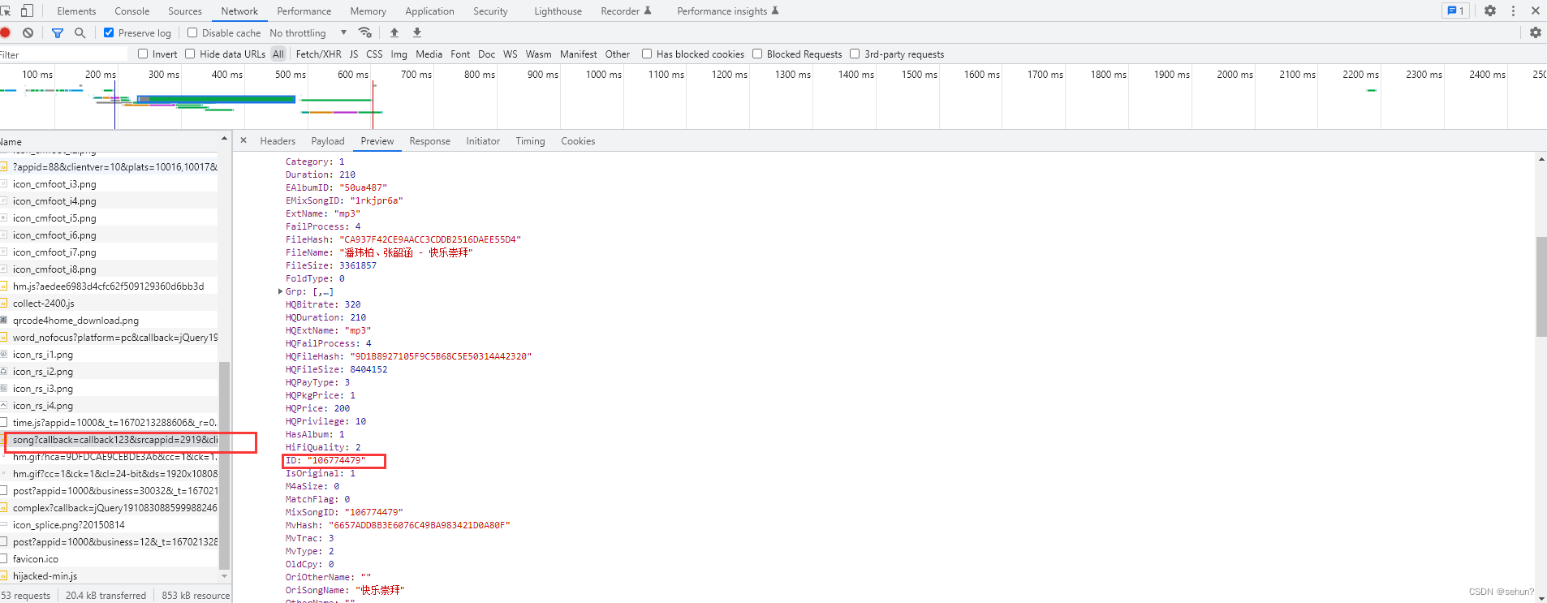
Task: Open the request Payload tab
Action: [x=328, y=141]
